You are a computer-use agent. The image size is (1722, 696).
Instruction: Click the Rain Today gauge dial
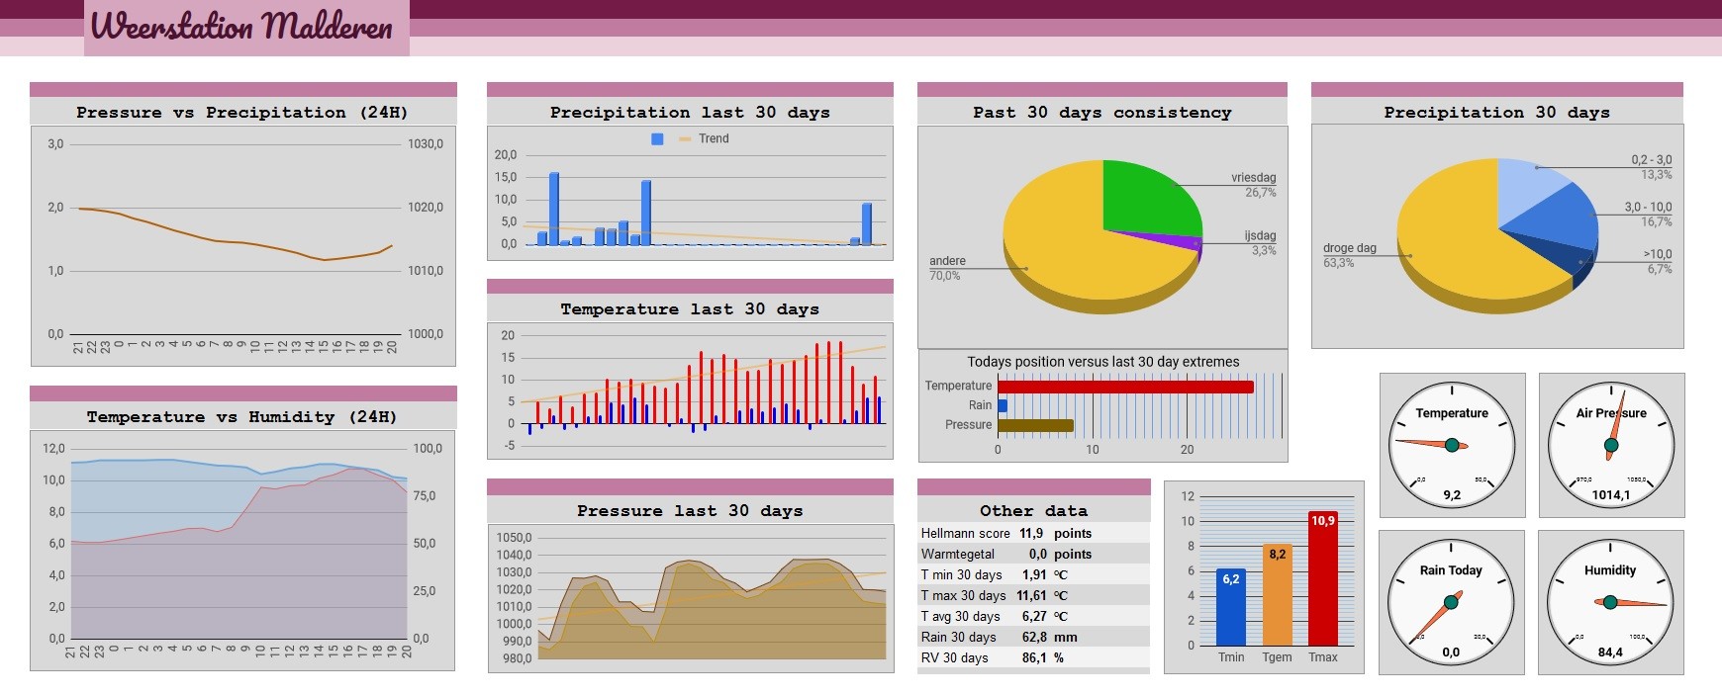1451,602
